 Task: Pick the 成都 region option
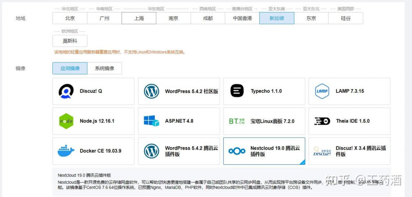[x=208, y=18]
